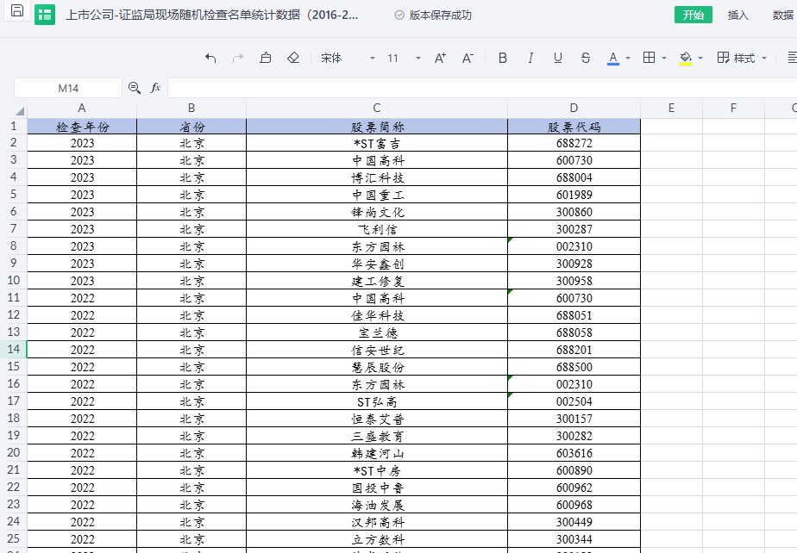This screenshot has width=797, height=553.
Task: Click the fx insert function icon
Action: tap(155, 88)
